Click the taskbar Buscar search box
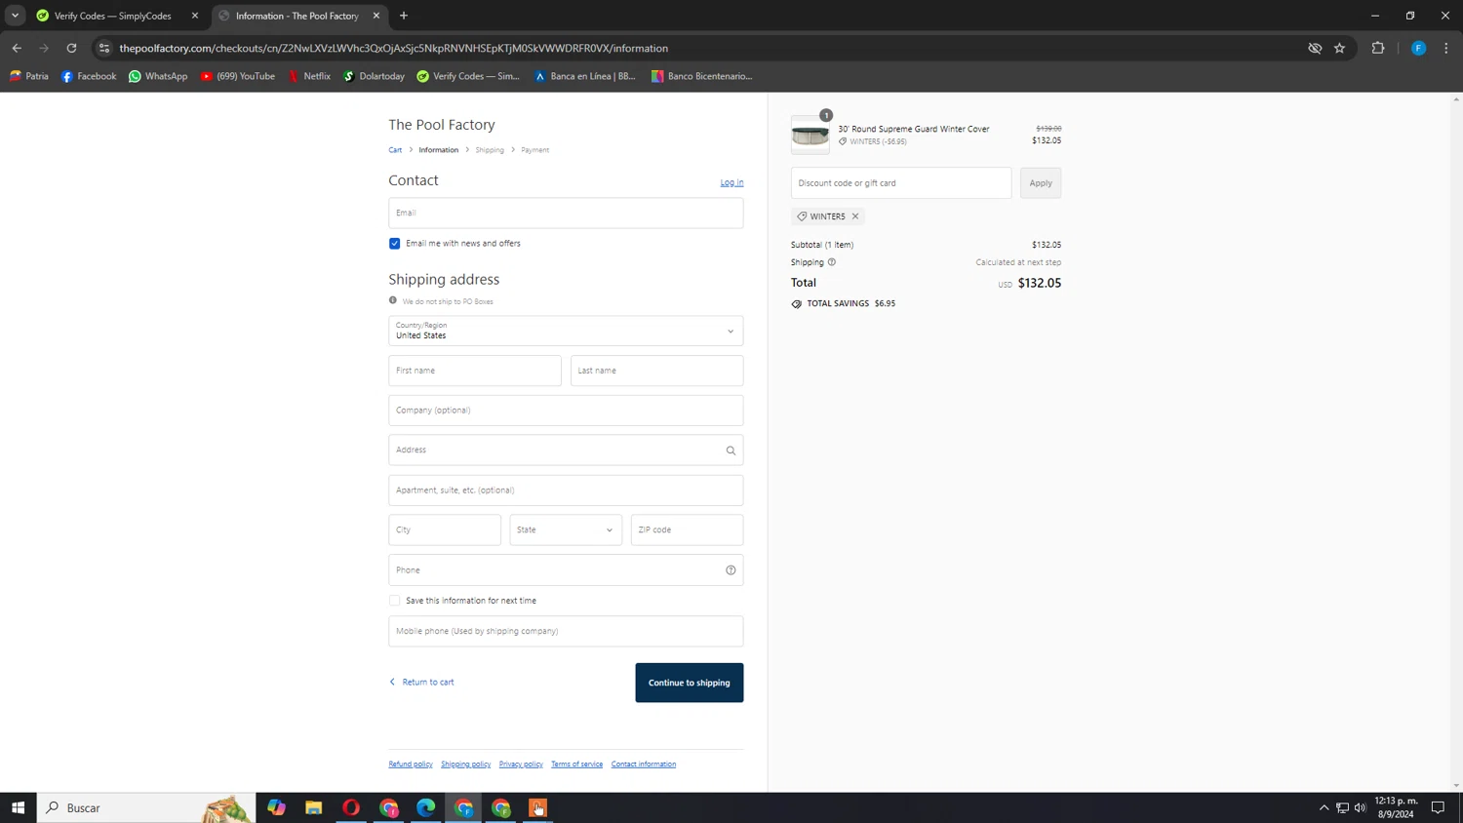The image size is (1463, 823). click(x=146, y=807)
